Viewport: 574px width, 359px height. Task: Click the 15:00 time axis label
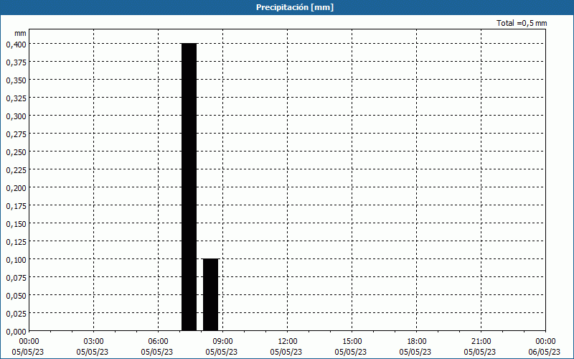click(x=352, y=342)
